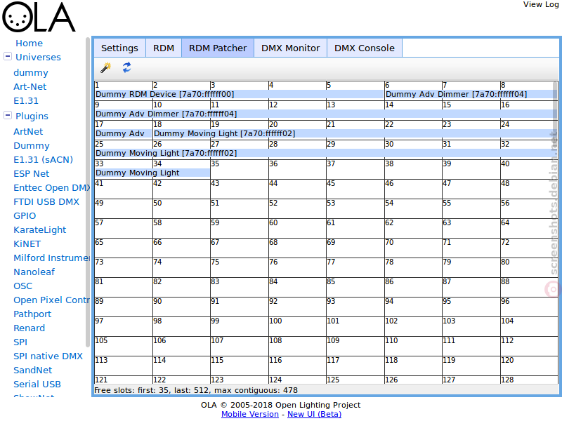The image size is (562, 421).
Task: Switch to the DMX Console tab
Action: coord(365,48)
